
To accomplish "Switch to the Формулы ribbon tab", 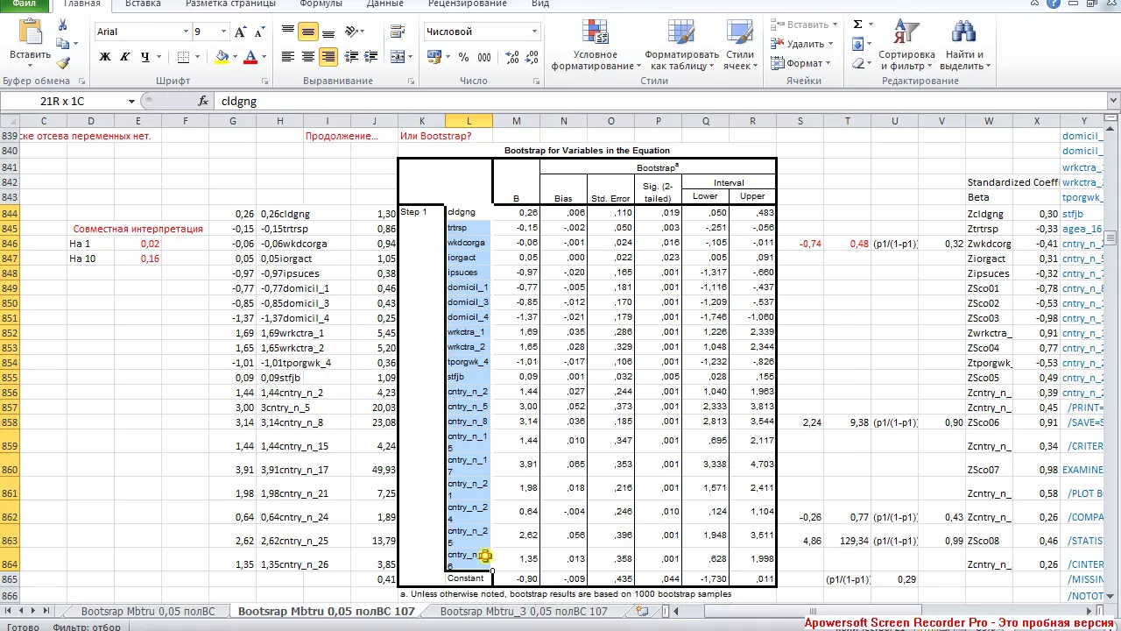I will pos(321,4).
